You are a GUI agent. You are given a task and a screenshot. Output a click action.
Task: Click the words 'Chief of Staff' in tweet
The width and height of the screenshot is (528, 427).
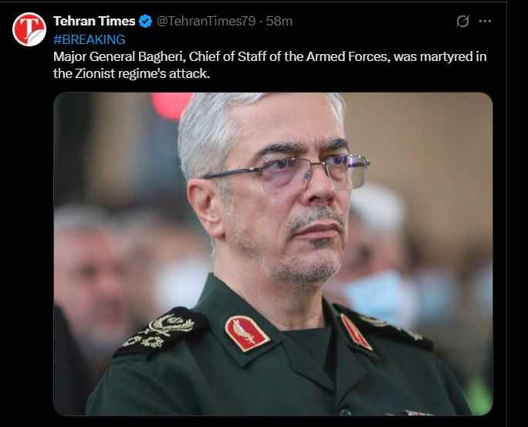(x=227, y=56)
